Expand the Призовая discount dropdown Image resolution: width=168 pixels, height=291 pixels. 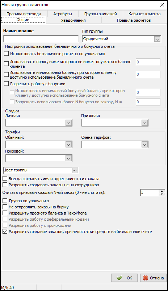144,123
